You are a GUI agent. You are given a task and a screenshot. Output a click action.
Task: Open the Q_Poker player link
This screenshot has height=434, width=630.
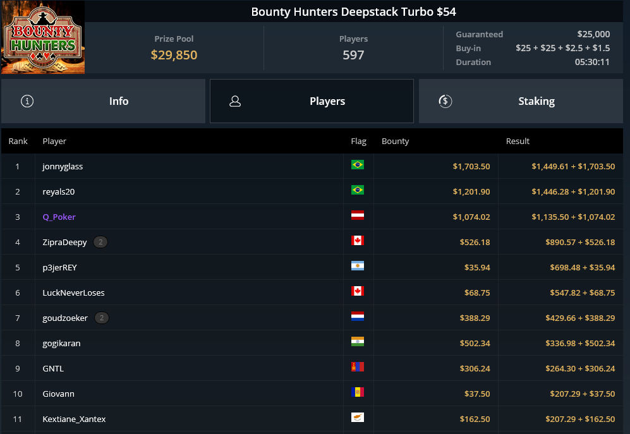tap(59, 217)
